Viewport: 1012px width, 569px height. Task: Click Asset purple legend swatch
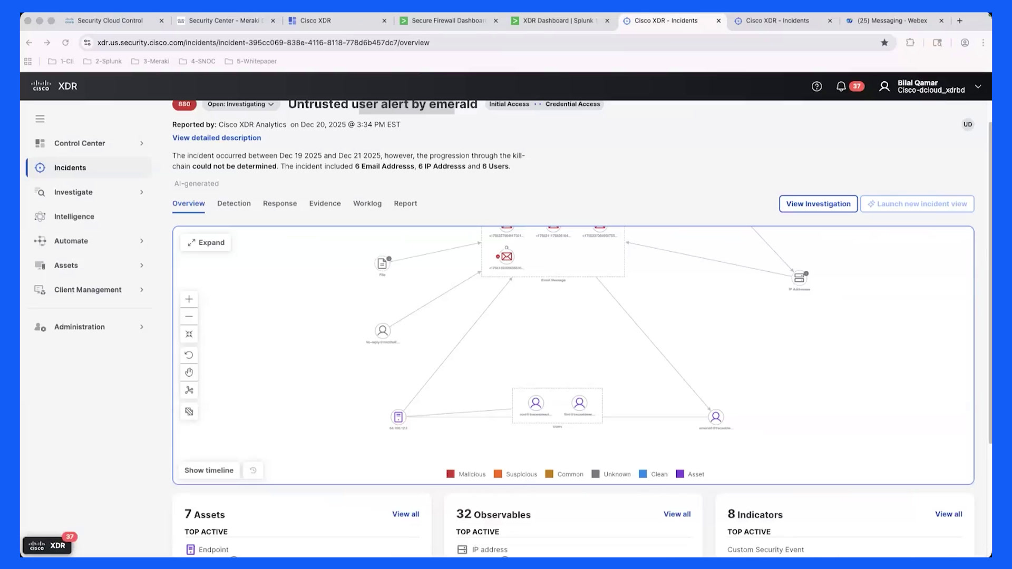point(680,474)
